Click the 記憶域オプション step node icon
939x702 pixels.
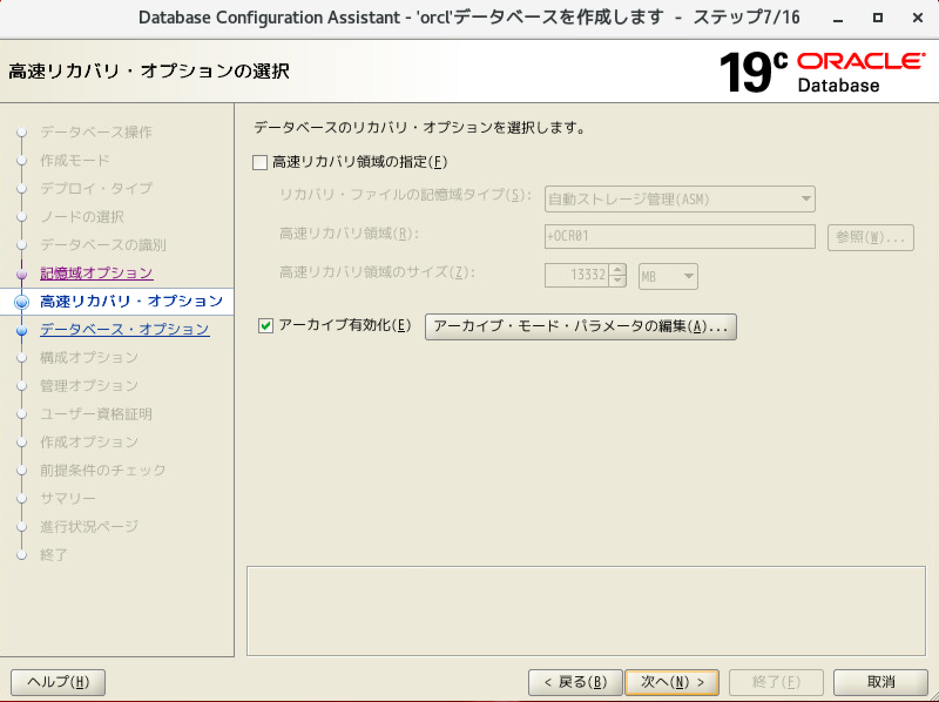click(x=22, y=273)
